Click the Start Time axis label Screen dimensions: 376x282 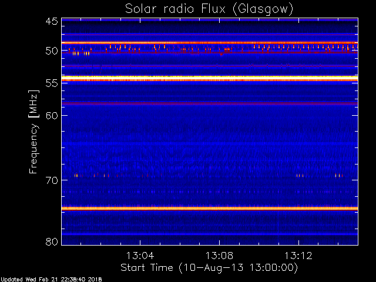click(x=209, y=267)
